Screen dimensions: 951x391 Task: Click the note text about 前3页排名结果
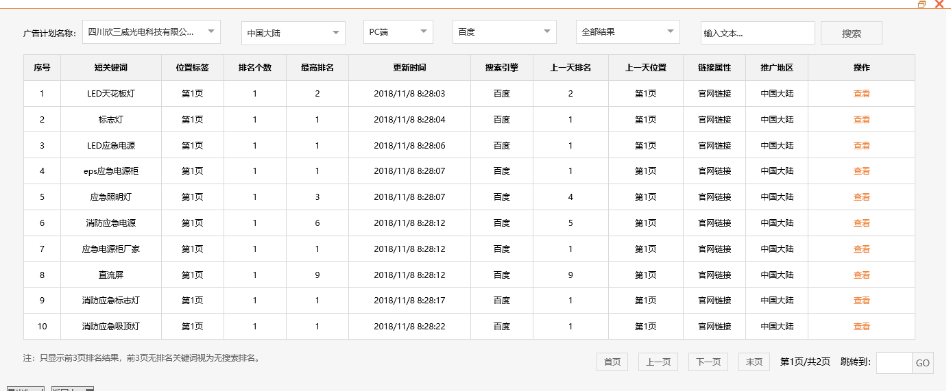(x=142, y=358)
